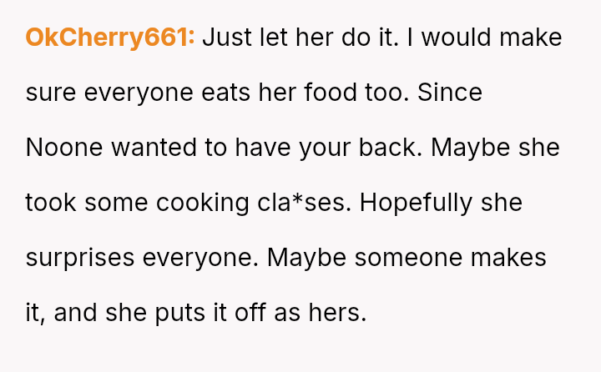The height and width of the screenshot is (372, 601).
Task: Click the words "would make" on first line
Action: pos(492,38)
